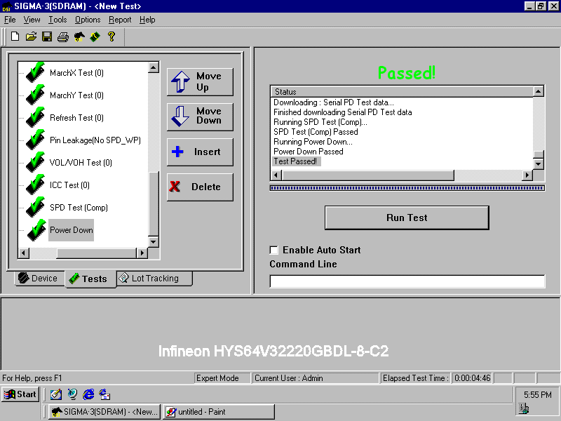Click the DSI tester toolbar icon
561x421 pixels.
click(x=79, y=36)
